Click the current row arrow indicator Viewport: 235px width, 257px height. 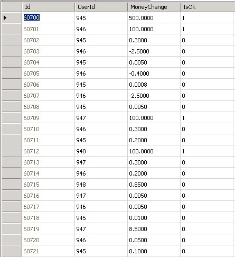[x=5, y=17]
